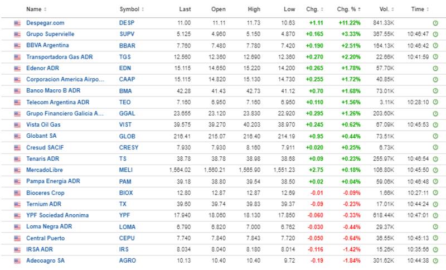Image resolution: width=446 pixels, height=270 pixels.
Task: Click the flag beside YPF Sociedad Anonima
Action: (x=17, y=215)
